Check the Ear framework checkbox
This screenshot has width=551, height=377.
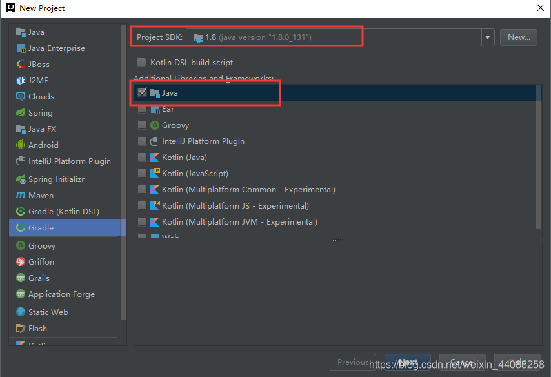click(143, 109)
